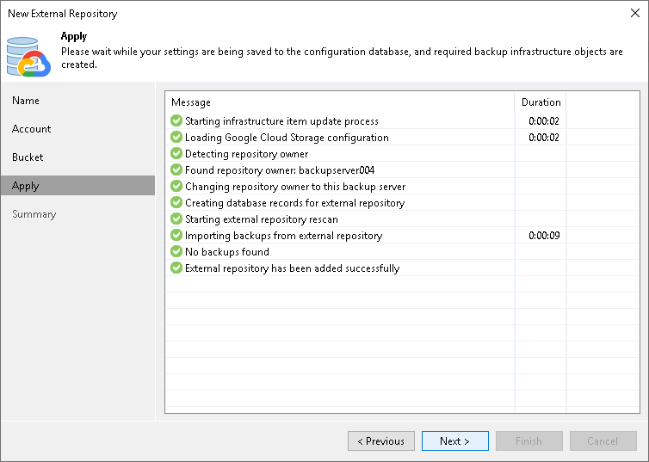Image resolution: width=649 pixels, height=462 pixels.
Task: Click 'Creating database records for external repository'
Action: (294, 203)
